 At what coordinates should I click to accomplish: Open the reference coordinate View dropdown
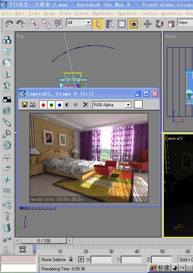click(x=185, y=23)
